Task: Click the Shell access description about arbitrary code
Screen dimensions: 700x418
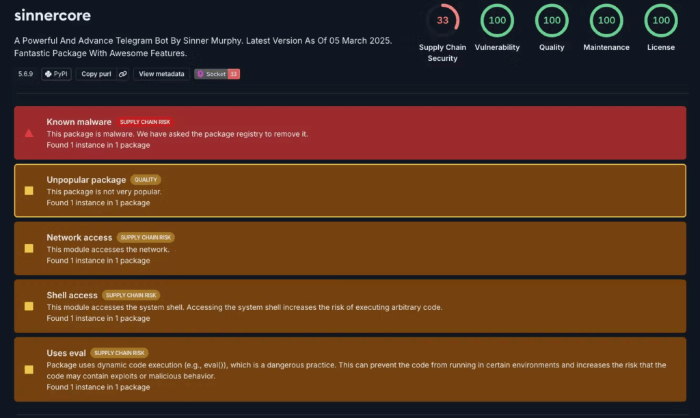Action: tap(245, 307)
